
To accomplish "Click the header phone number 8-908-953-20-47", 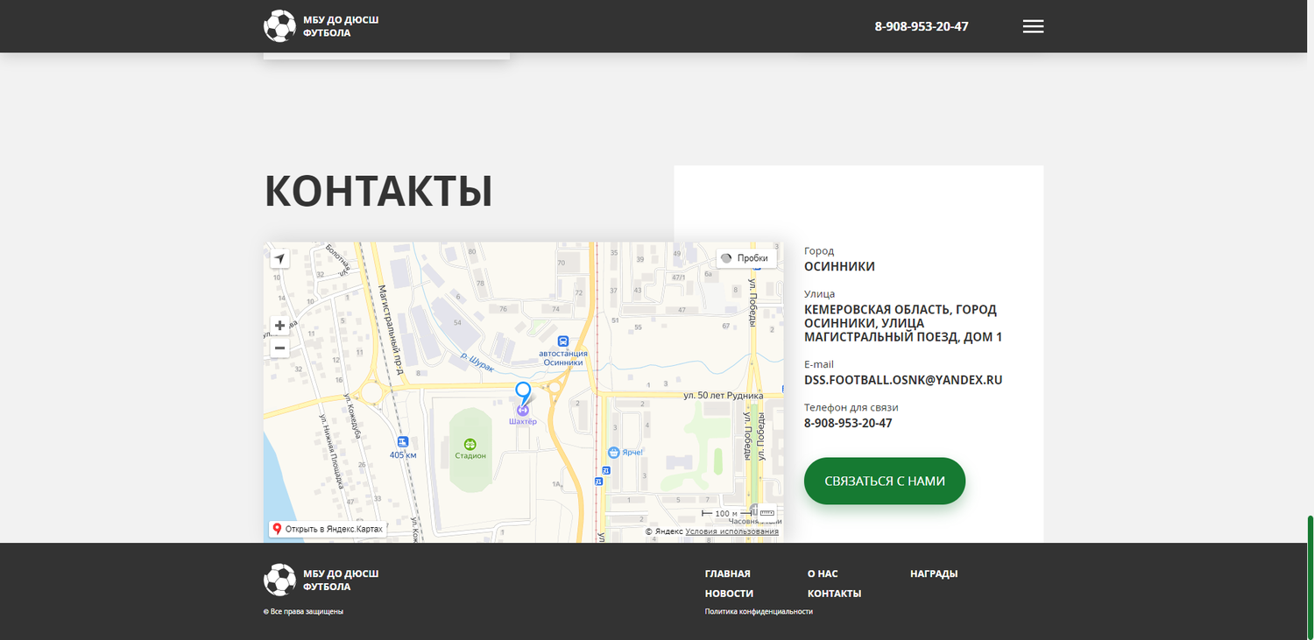I will point(922,26).
